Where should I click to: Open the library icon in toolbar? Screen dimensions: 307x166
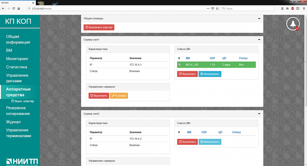[x=287, y=8]
